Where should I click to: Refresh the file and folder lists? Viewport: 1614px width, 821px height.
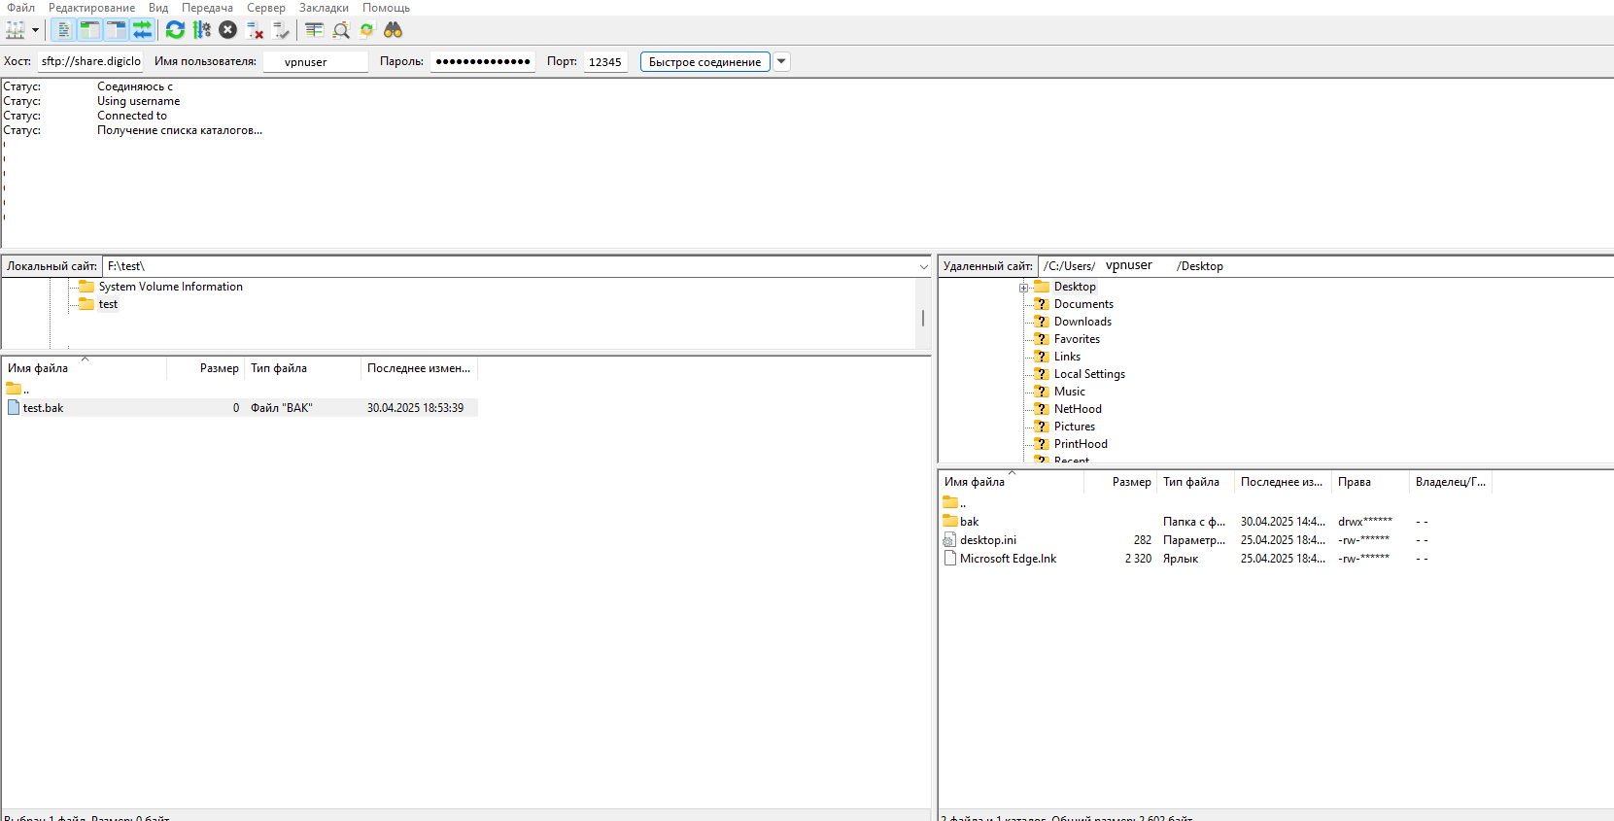click(x=175, y=30)
